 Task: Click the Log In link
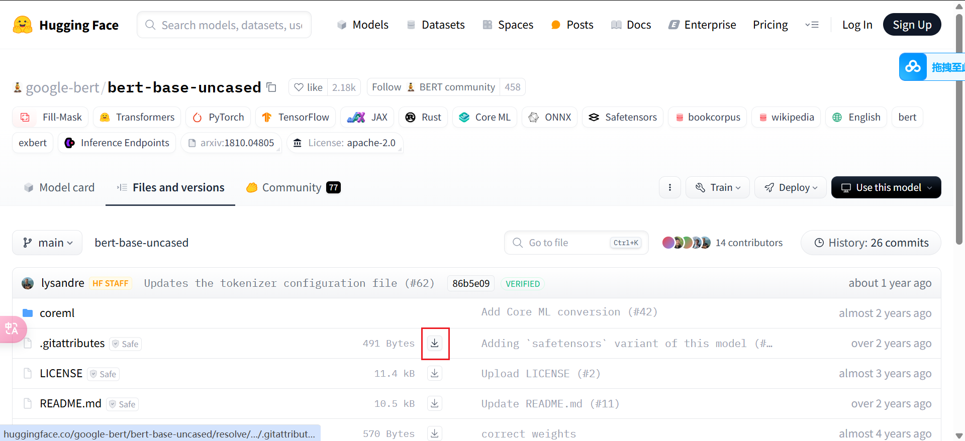857,25
